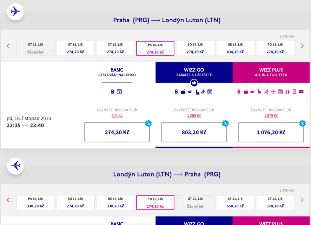The height and width of the screenshot is (225, 311).
Task: Show later outbound dates with right arrow
Action: click(x=302, y=46)
